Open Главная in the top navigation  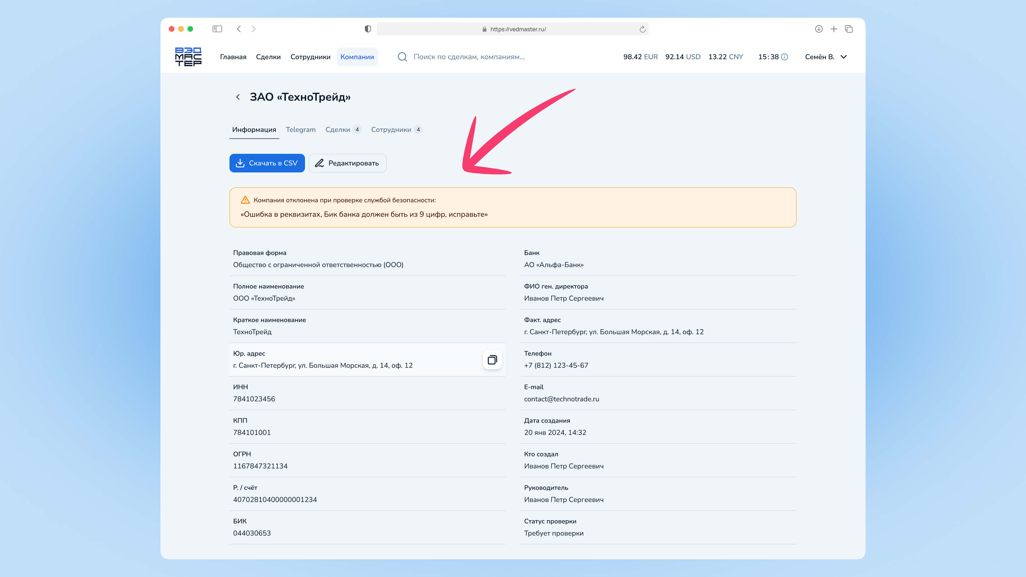[x=233, y=57]
